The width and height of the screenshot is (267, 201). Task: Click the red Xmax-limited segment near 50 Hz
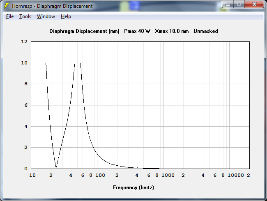pyautogui.click(x=78, y=63)
